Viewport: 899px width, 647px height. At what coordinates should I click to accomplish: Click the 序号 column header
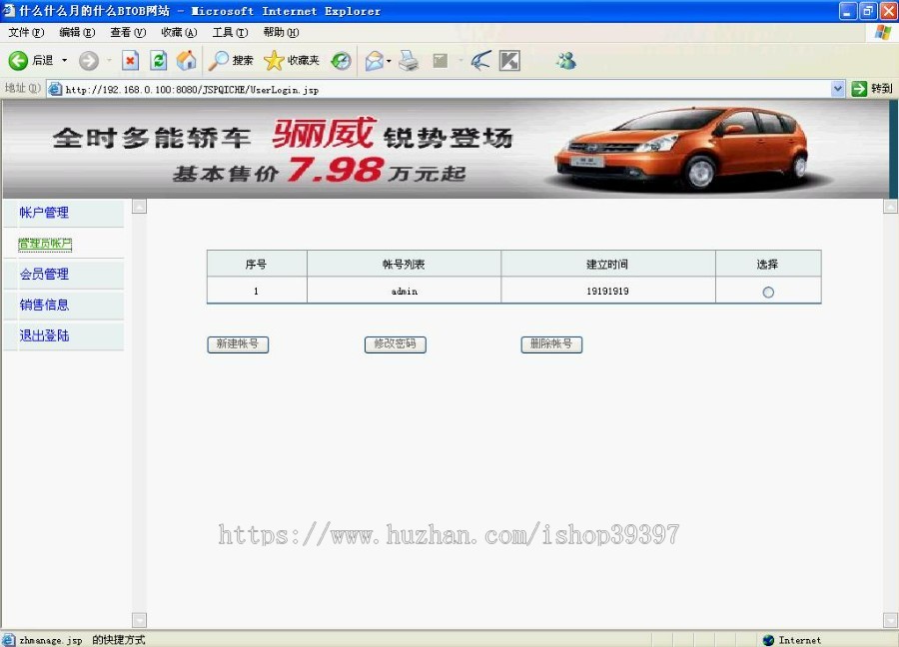257,265
